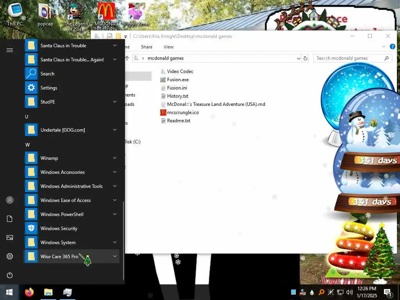
Task: Expand Santa Claus in Trouble folder
Action: 115,45
